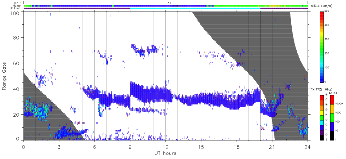
Task: Click the TX Freq label above the plot
Action: pos(15,8)
